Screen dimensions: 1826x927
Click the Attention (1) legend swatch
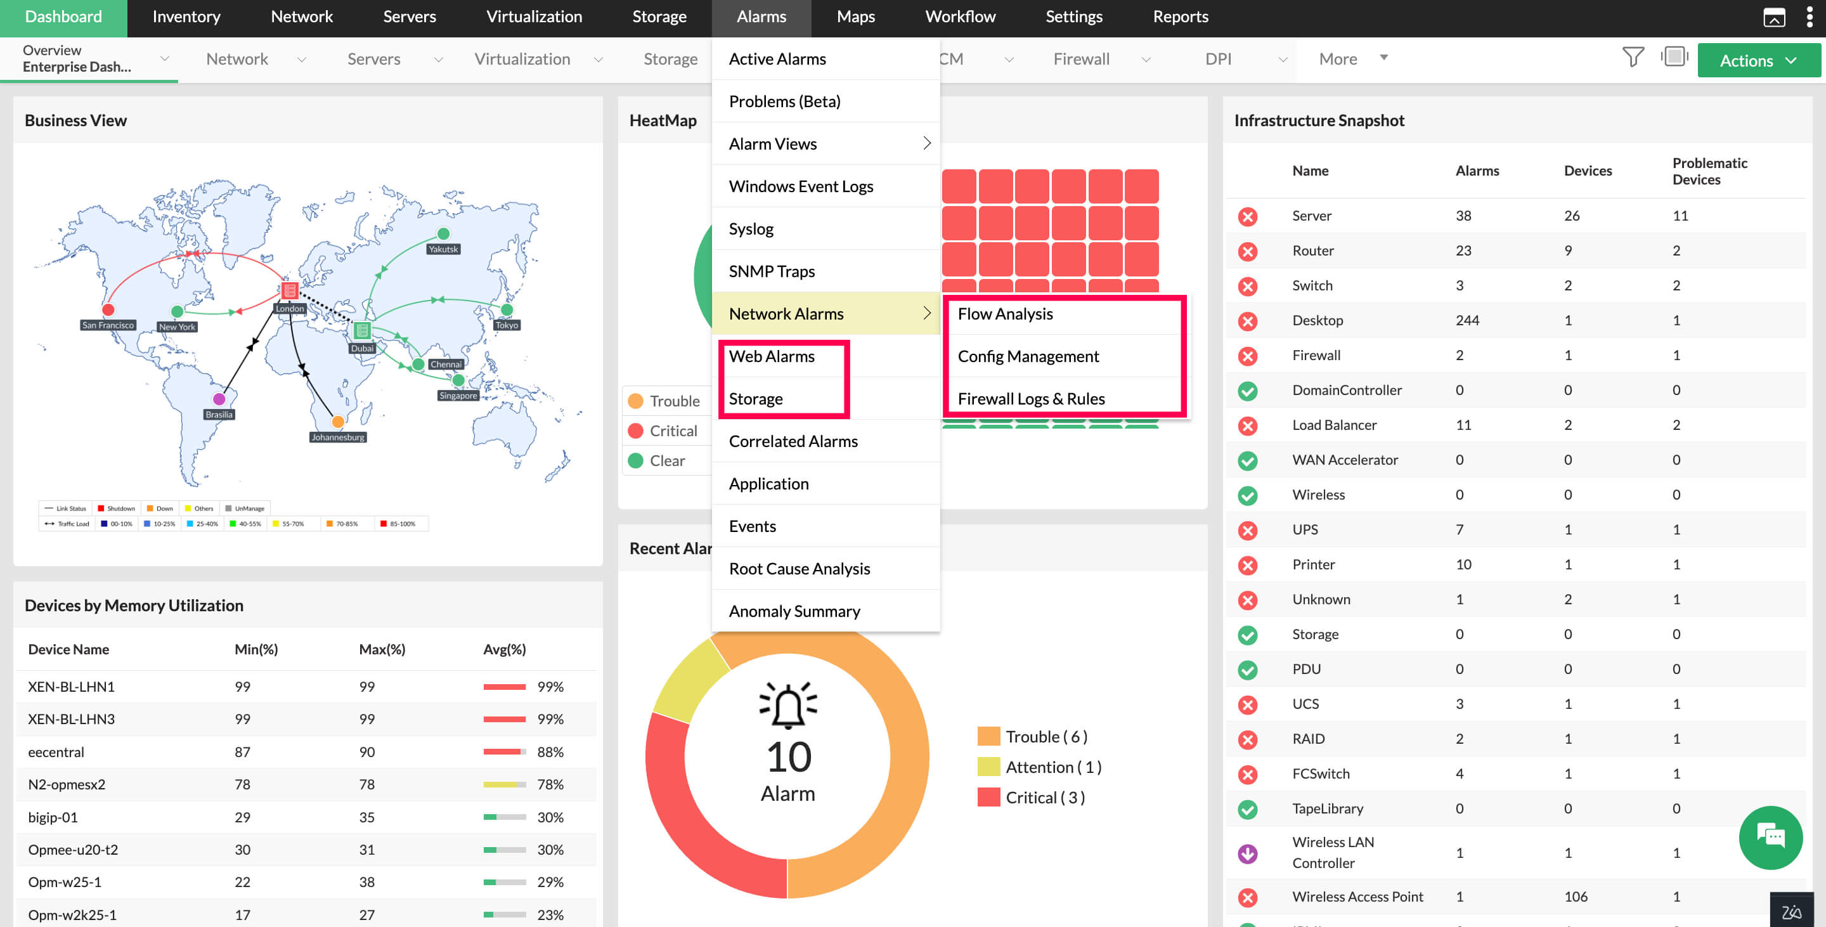tap(988, 768)
